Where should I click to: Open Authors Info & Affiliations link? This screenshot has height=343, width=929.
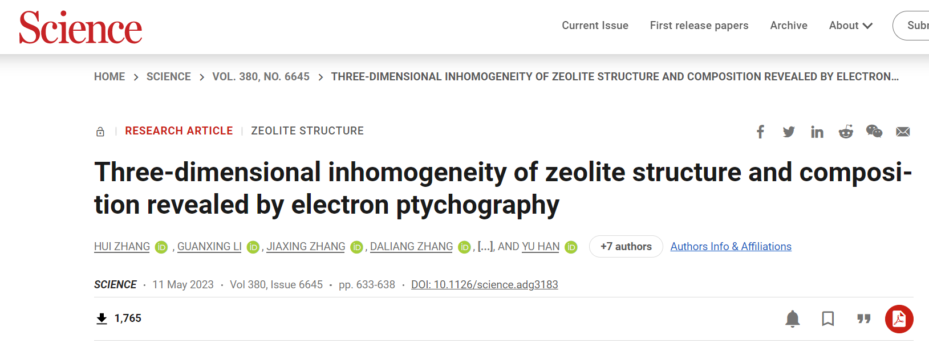pos(731,247)
